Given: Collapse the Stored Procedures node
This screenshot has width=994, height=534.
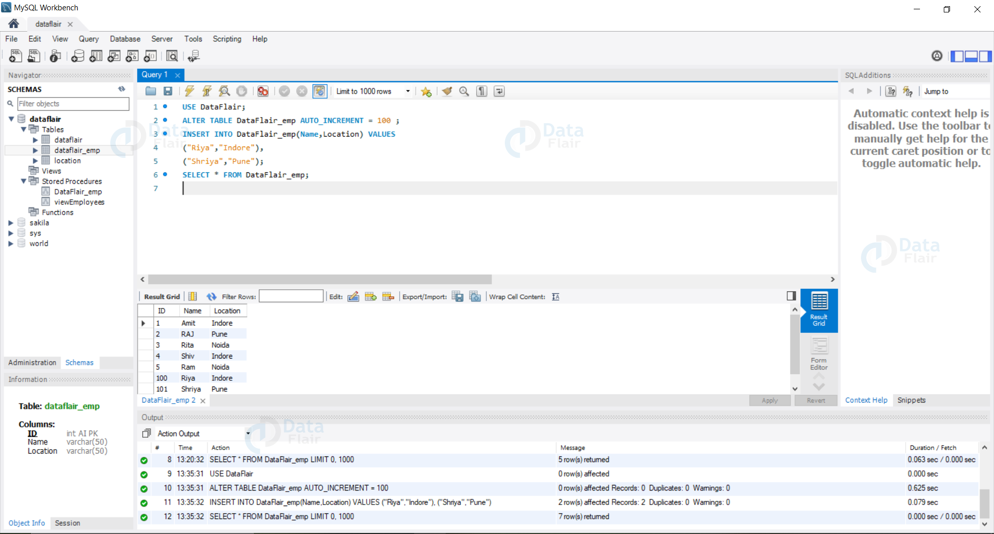Looking at the screenshot, I should point(23,182).
